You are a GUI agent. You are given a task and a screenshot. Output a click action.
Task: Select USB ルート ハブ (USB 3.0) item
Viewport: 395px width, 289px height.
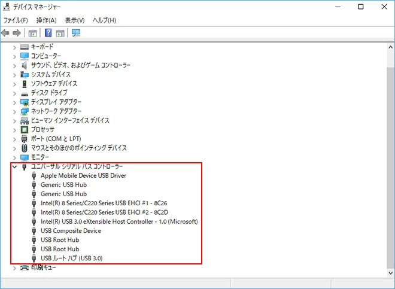[74, 258]
